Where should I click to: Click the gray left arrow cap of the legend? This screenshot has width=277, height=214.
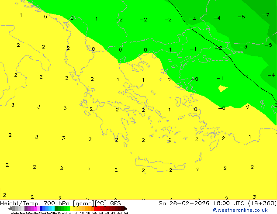[10, 209]
